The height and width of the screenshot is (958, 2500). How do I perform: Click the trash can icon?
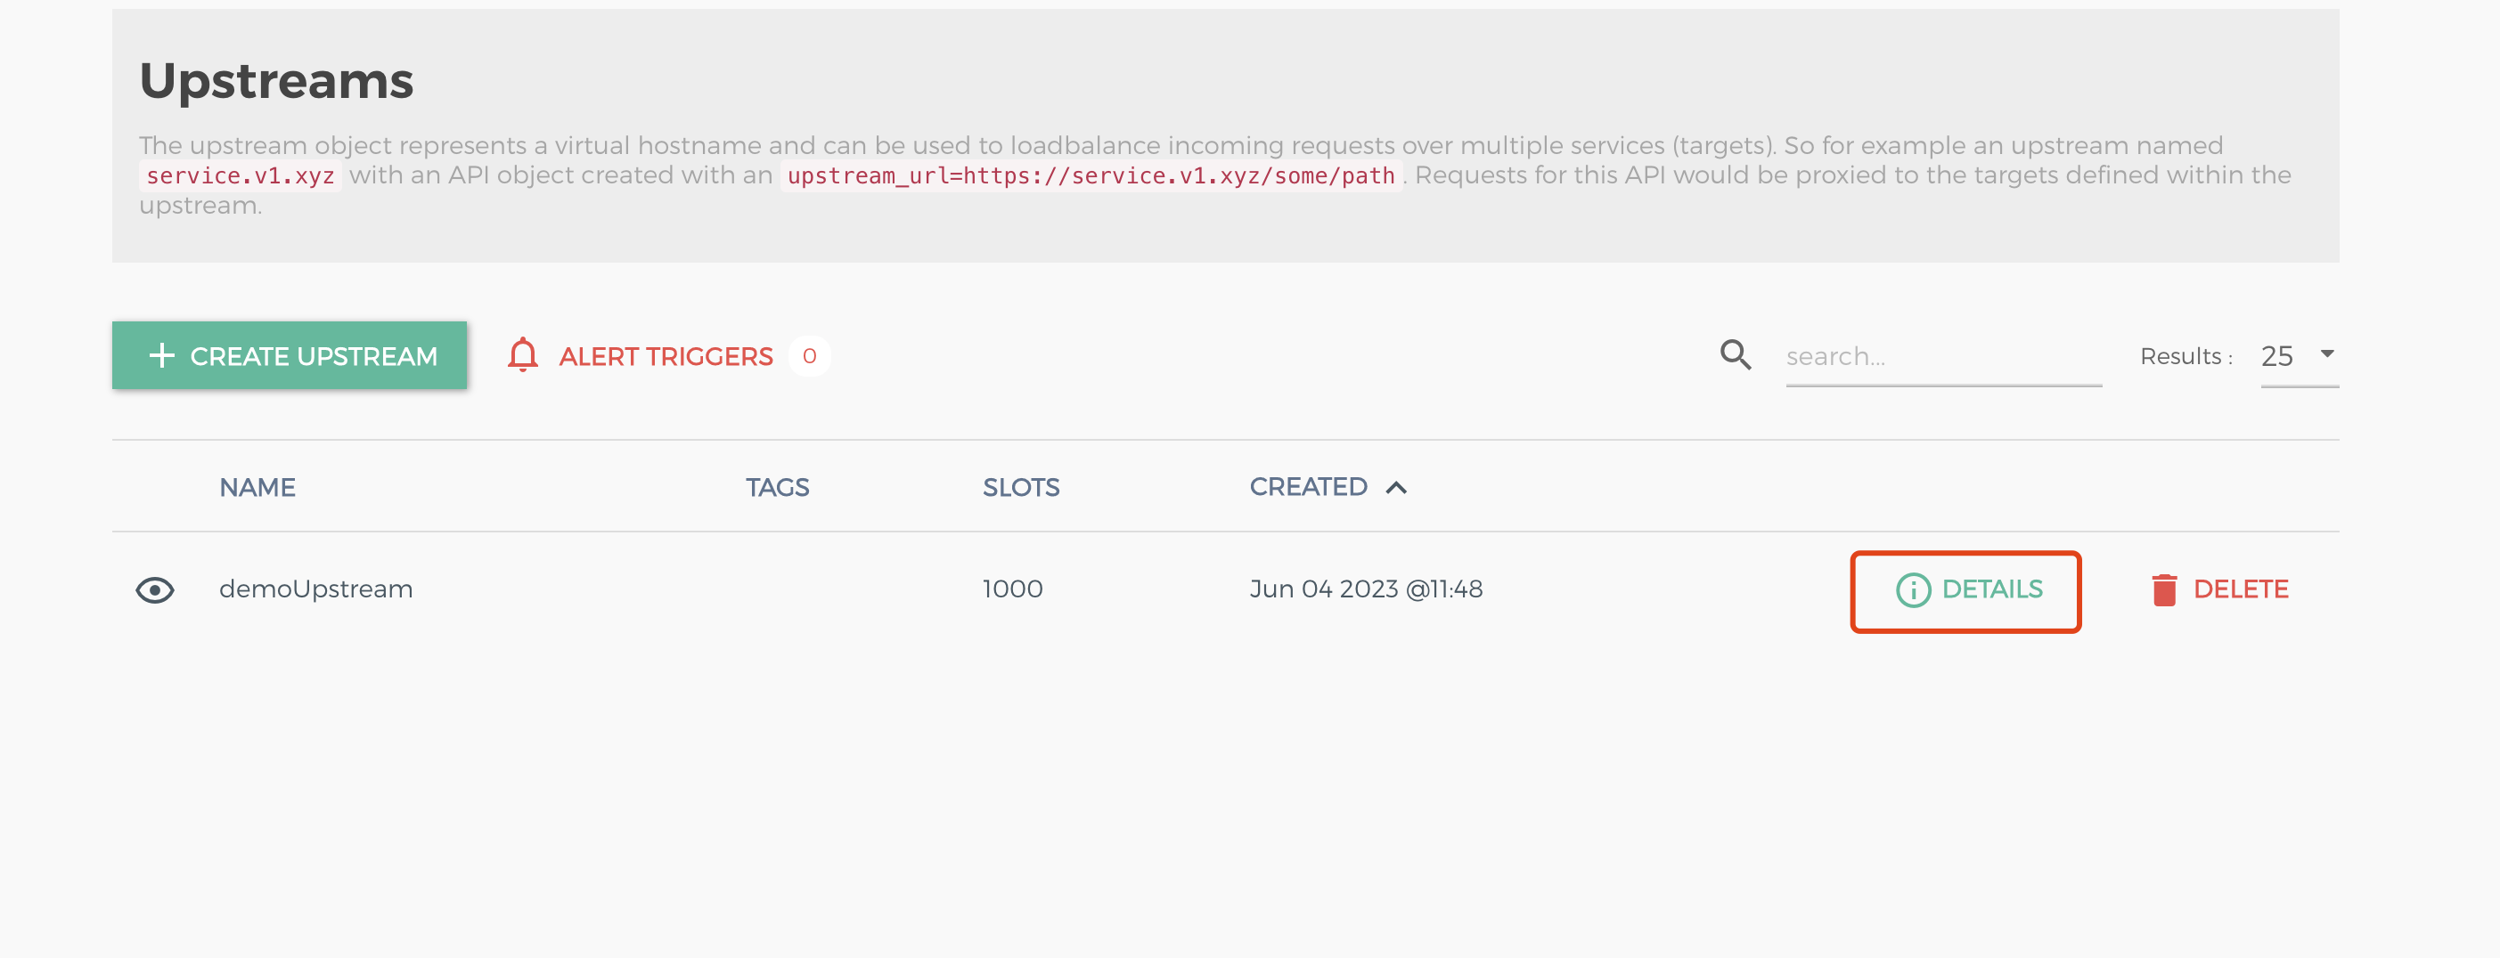(2164, 589)
